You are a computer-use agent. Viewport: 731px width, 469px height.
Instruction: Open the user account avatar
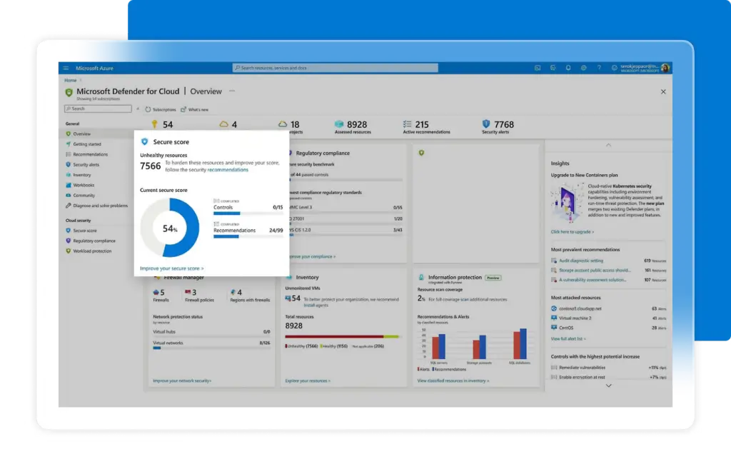tap(665, 68)
